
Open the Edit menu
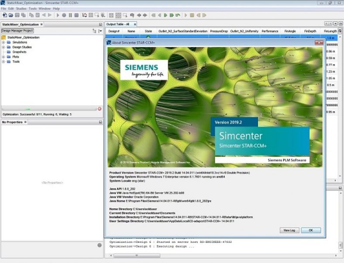pos(11,9)
